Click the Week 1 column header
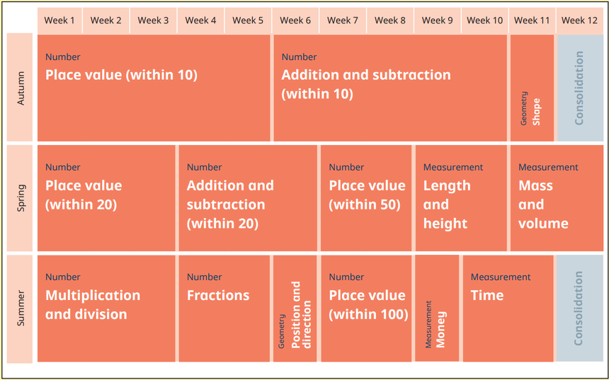 coord(59,21)
